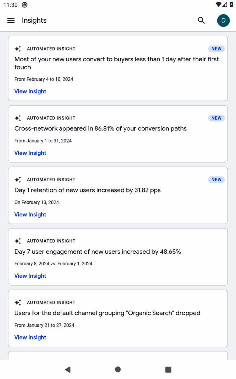236x379 pixels.
Task: View Insight for Day 7 user engagement
Action: click(30, 276)
